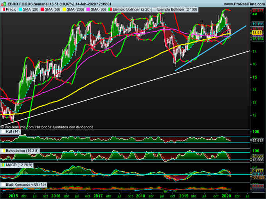Click the yellow 18,51 current price tag
The image size is (266, 199).
(x=257, y=33)
